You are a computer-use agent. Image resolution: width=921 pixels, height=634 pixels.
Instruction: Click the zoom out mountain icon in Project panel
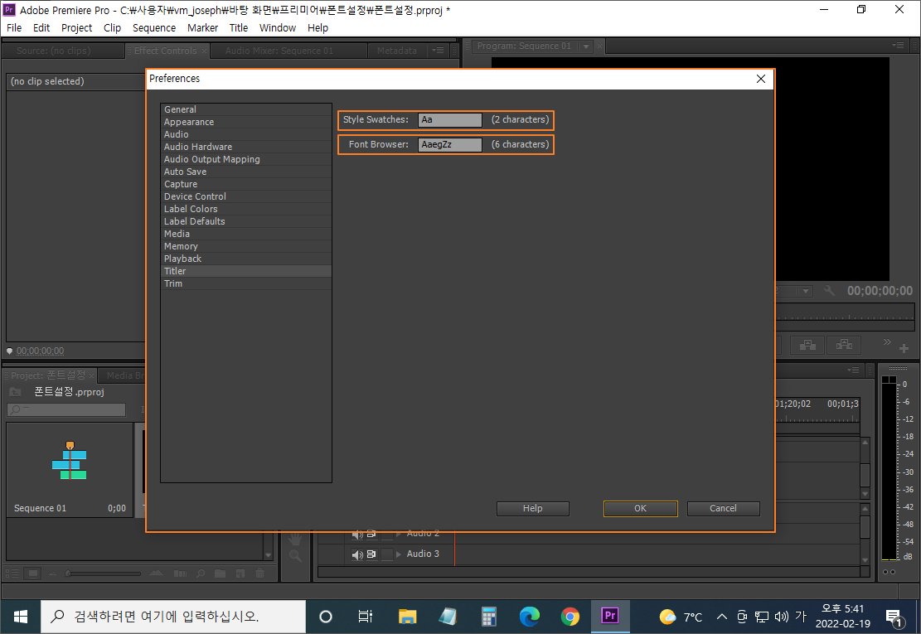[x=53, y=574]
